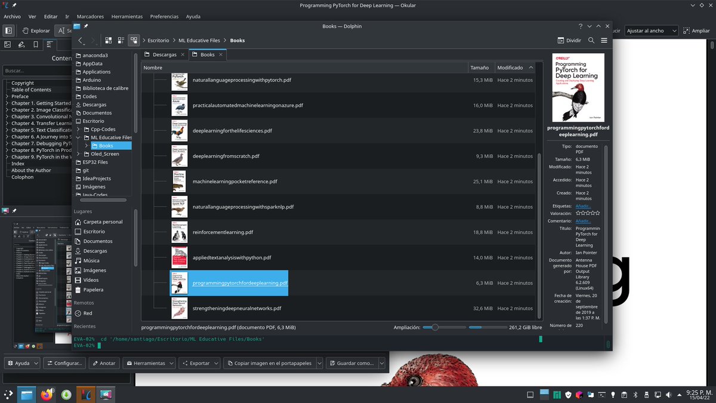Click Añadir link next to Comentario

point(584,221)
